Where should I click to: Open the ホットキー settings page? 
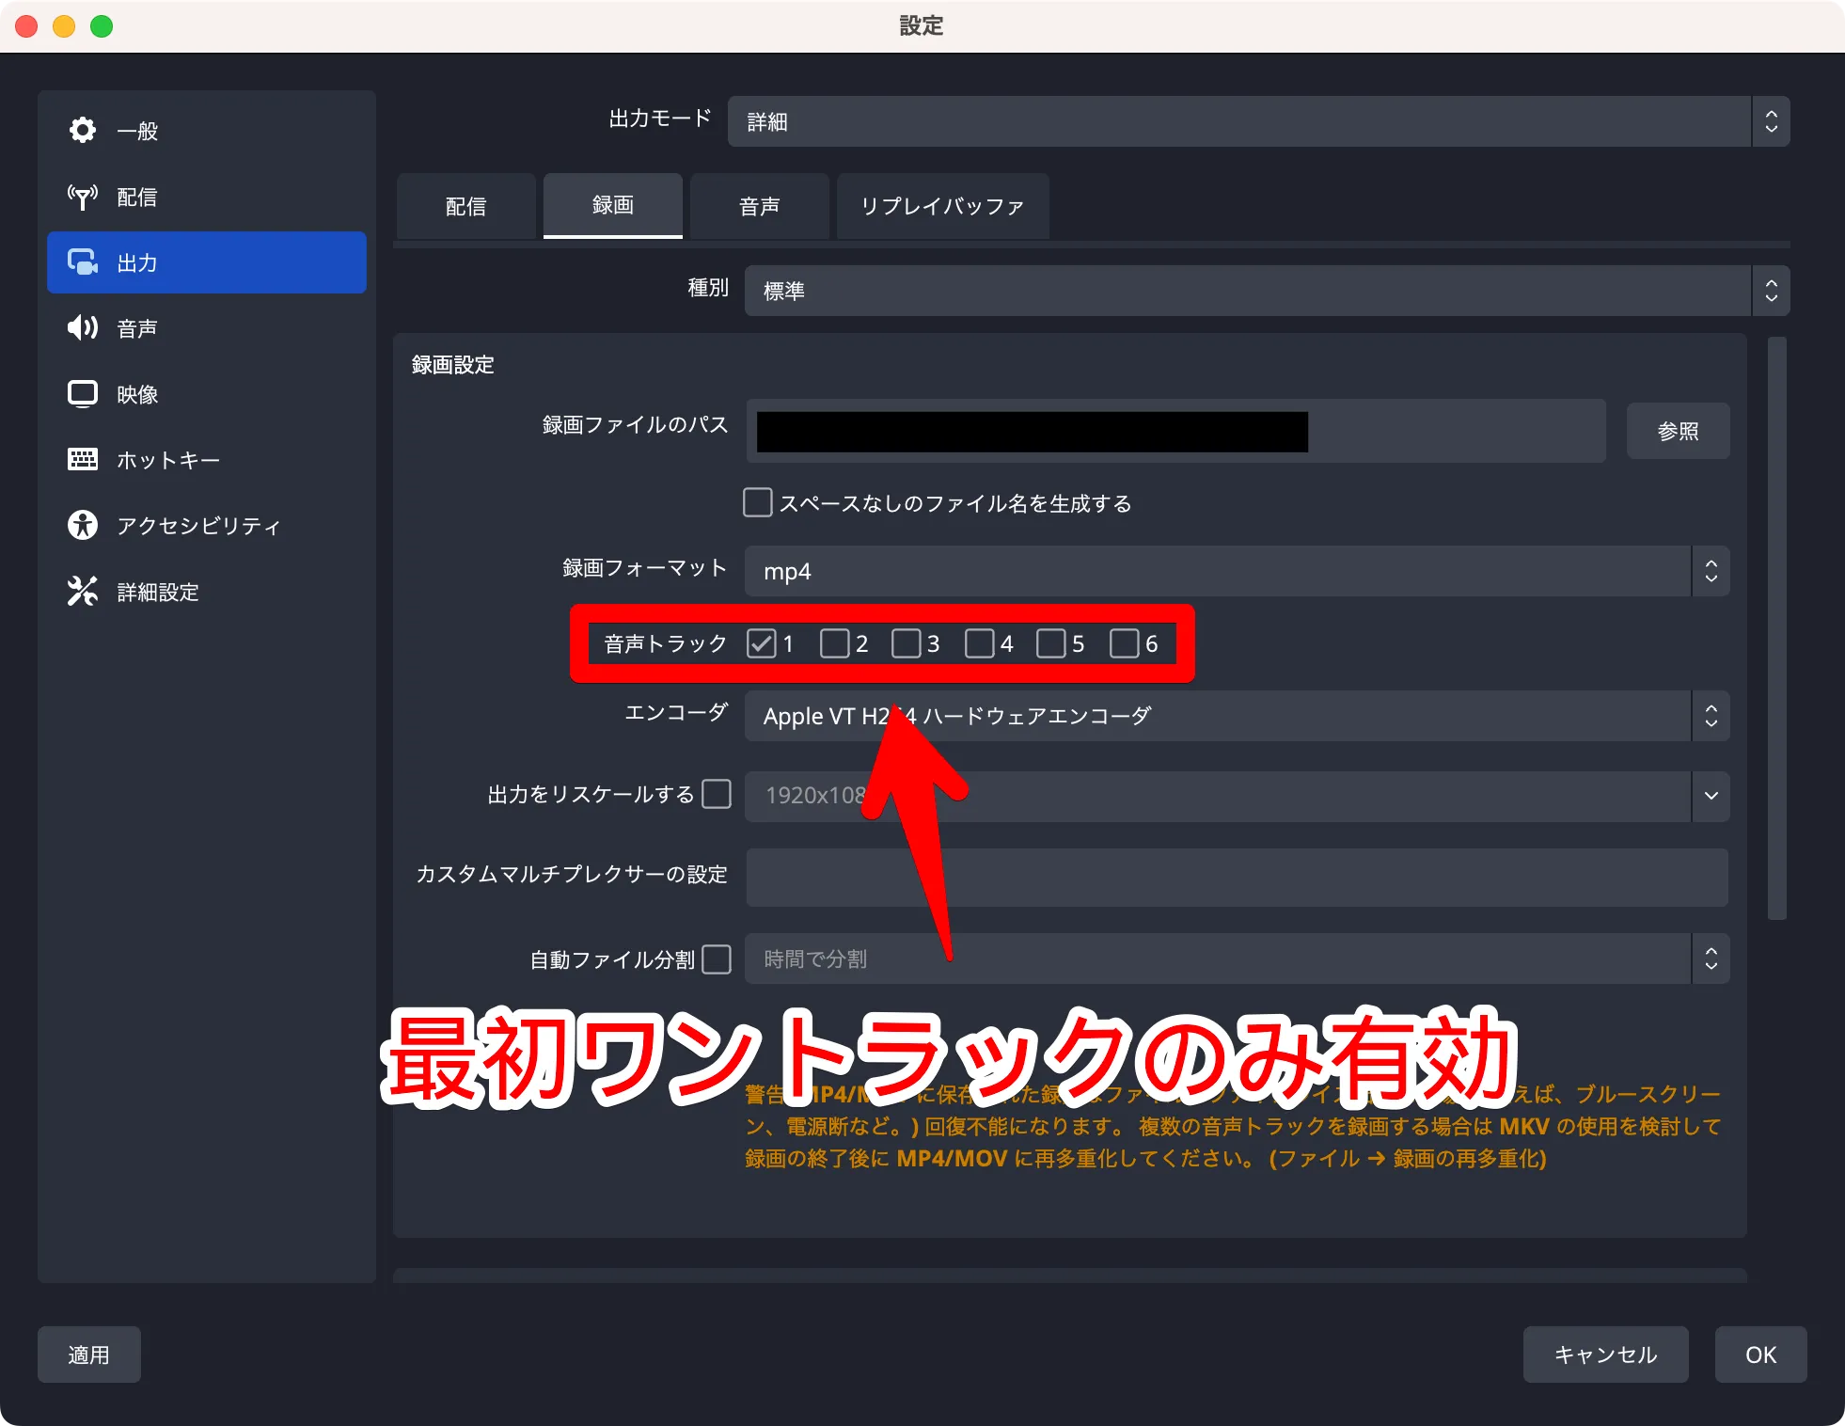pos(207,460)
